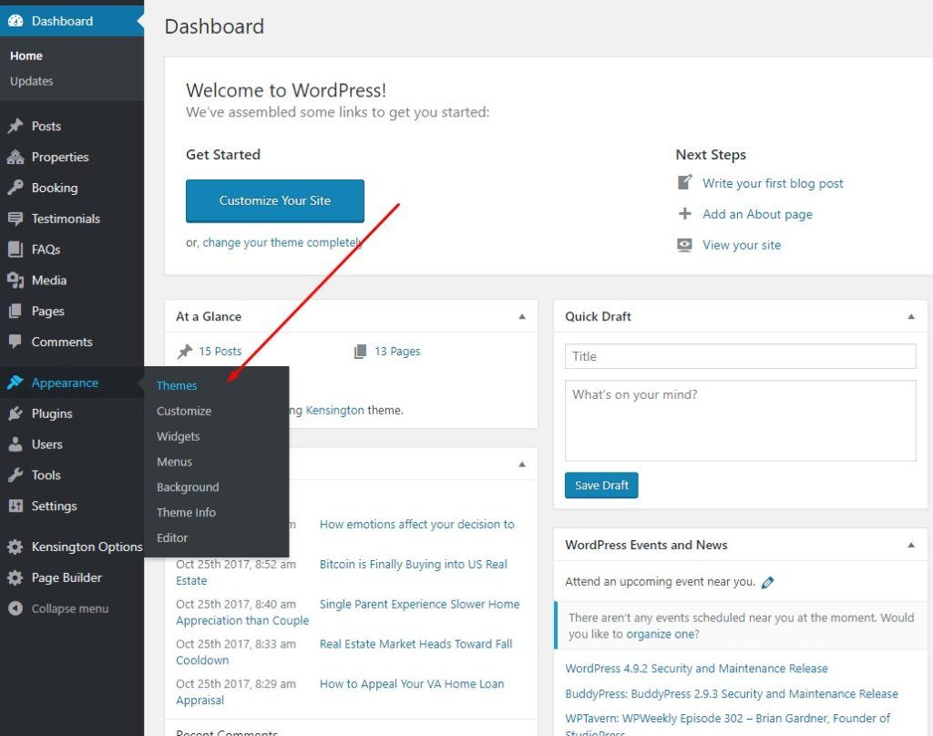Image resolution: width=933 pixels, height=736 pixels.
Task: Open Themes in the Appearance submenu
Action: pyautogui.click(x=177, y=385)
